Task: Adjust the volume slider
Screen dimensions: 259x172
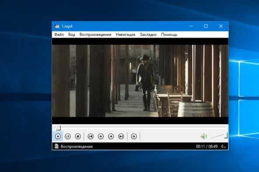Action: point(219,136)
